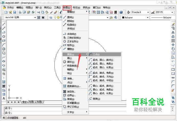
Task: Click the ByLayer color swatch square
Action: pos(123,17)
